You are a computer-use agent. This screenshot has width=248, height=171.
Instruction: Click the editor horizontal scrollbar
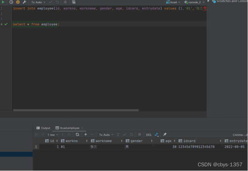click(76, 110)
